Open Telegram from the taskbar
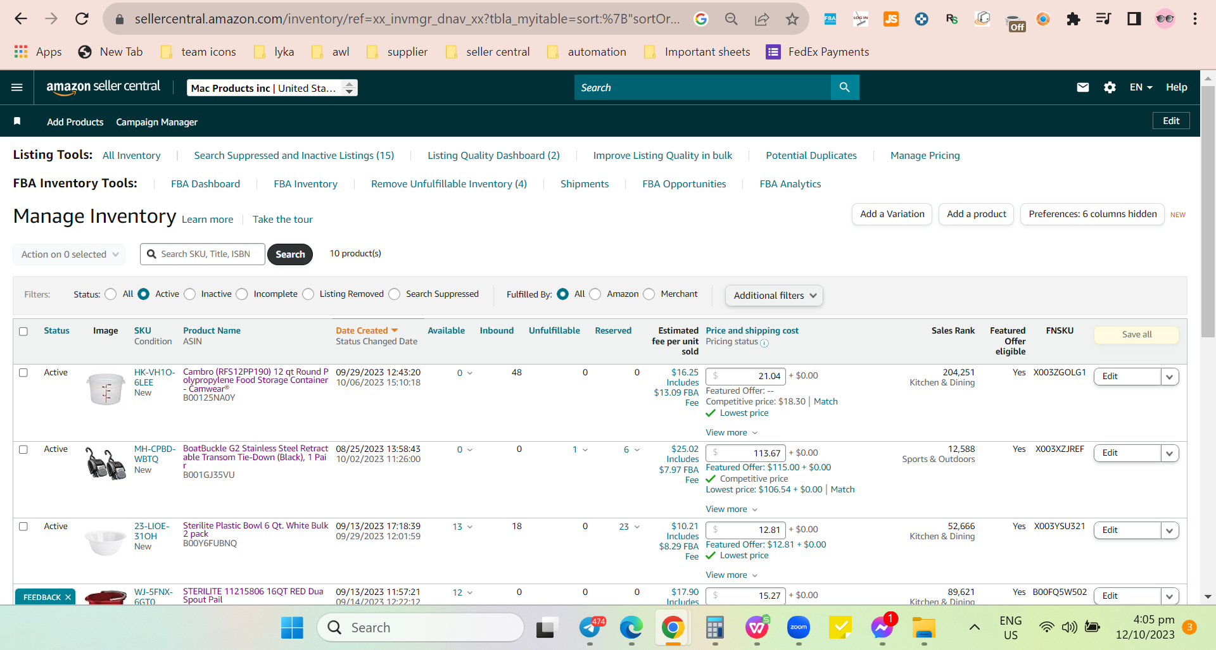 [x=590, y=628]
